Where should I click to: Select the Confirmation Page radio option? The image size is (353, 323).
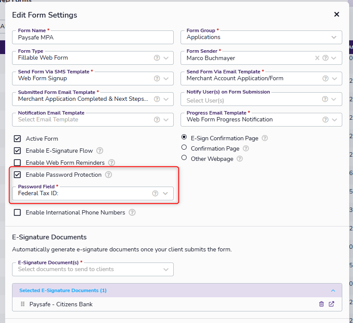(x=184, y=148)
